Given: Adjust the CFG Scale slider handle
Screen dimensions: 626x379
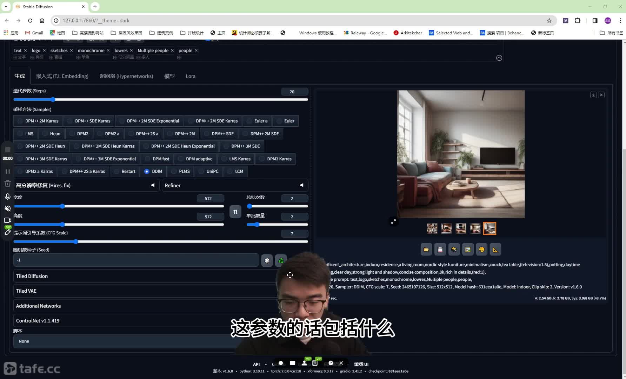Looking at the screenshot, I should tap(75, 241).
